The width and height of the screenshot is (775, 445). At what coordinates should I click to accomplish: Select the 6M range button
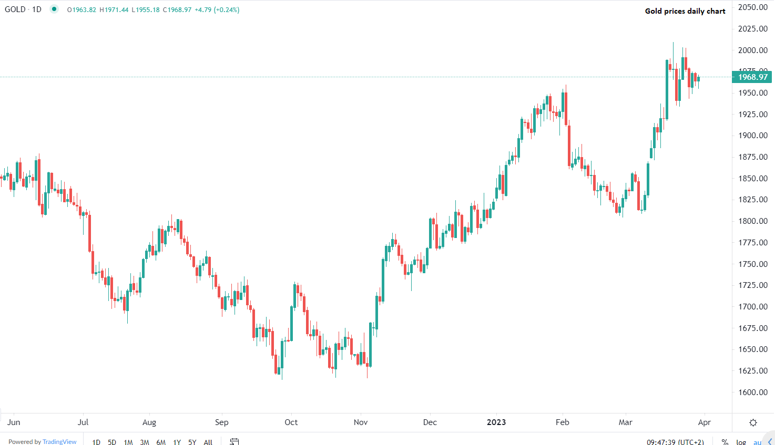tap(161, 442)
